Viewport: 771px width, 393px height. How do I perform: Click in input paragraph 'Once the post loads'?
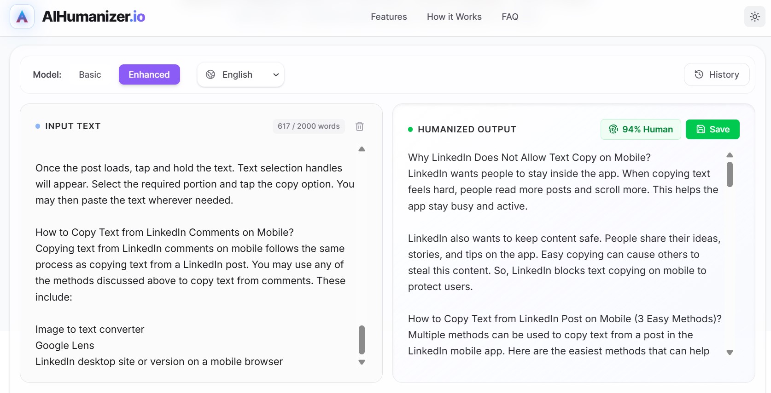pyautogui.click(x=195, y=184)
